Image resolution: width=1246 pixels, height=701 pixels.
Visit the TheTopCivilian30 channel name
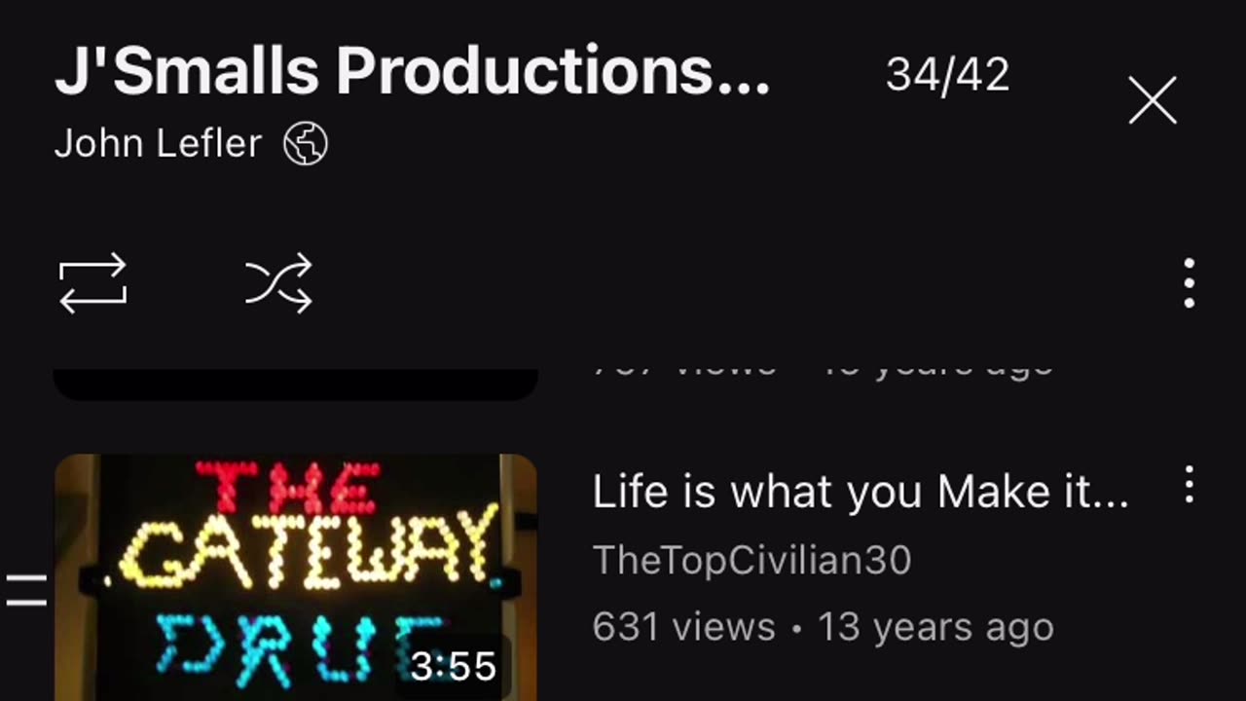(751, 561)
